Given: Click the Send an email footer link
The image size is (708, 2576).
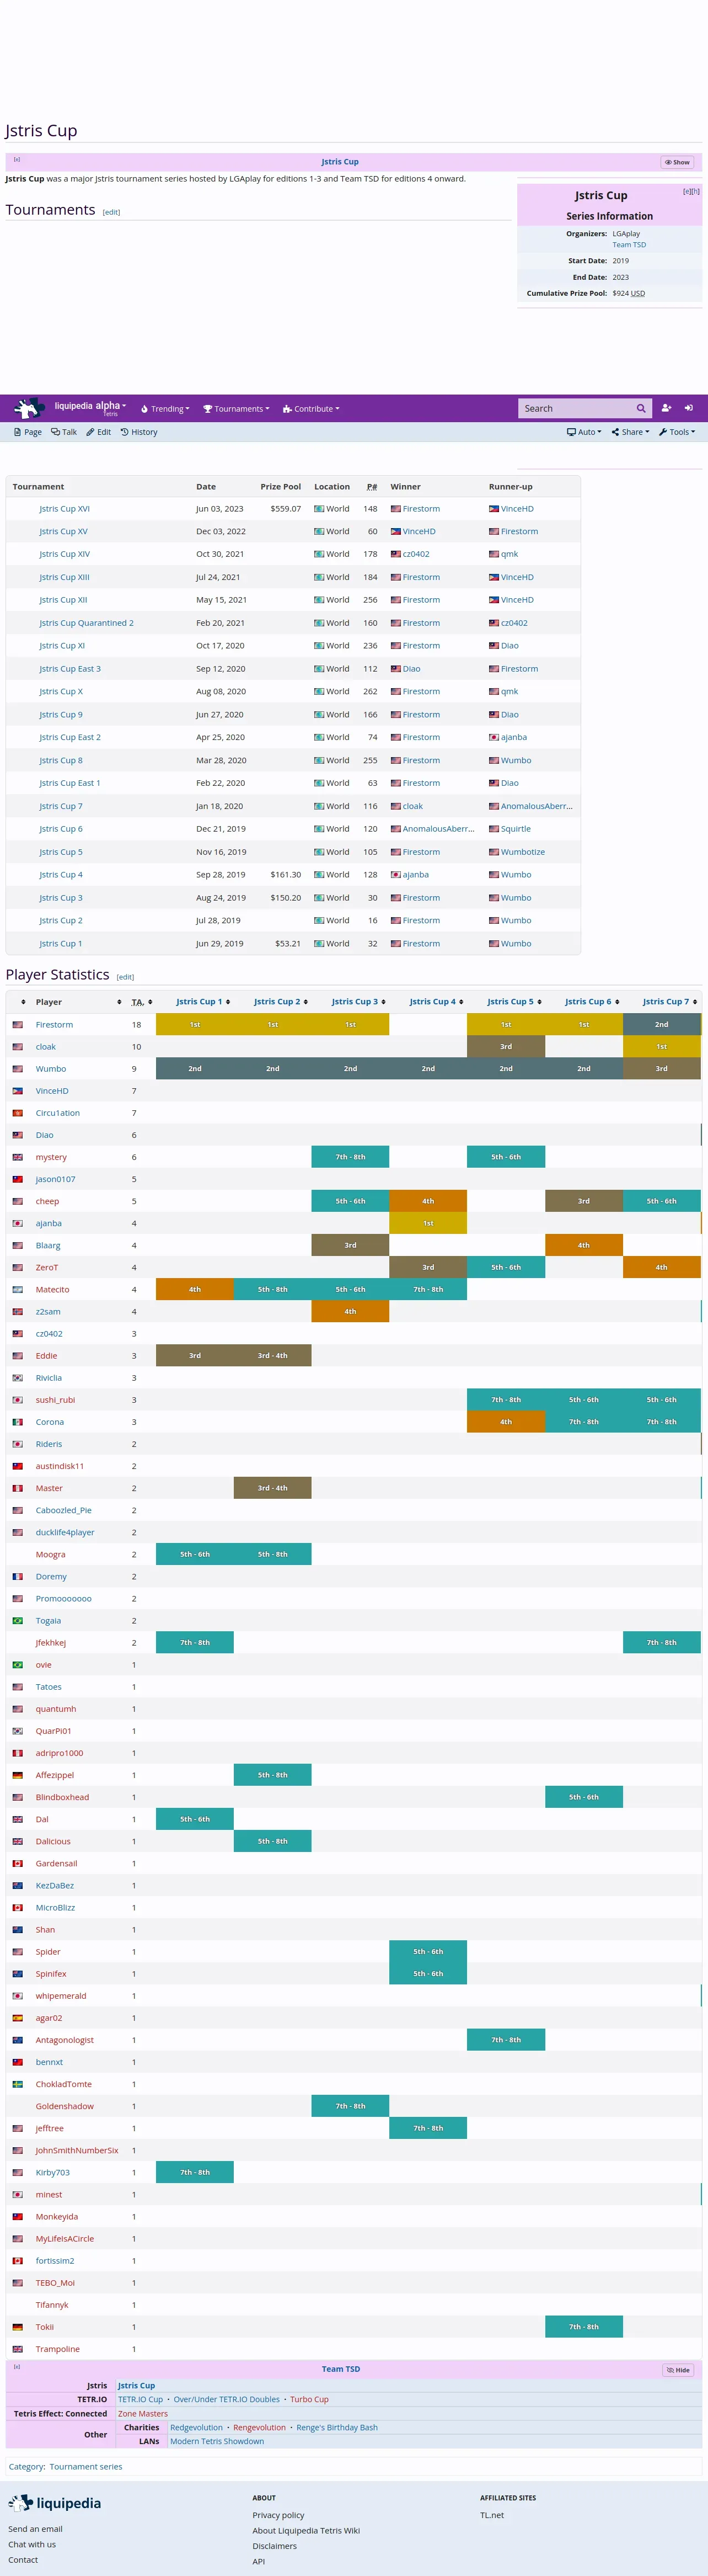Looking at the screenshot, I should (x=36, y=2529).
